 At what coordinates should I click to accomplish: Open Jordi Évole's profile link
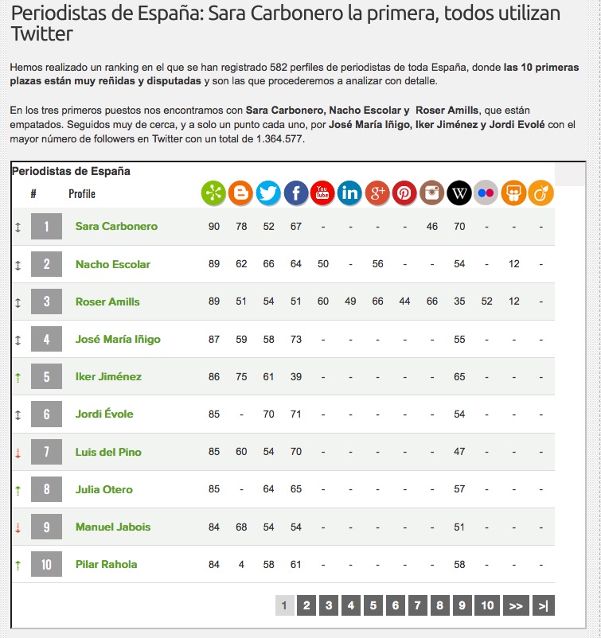point(104,414)
